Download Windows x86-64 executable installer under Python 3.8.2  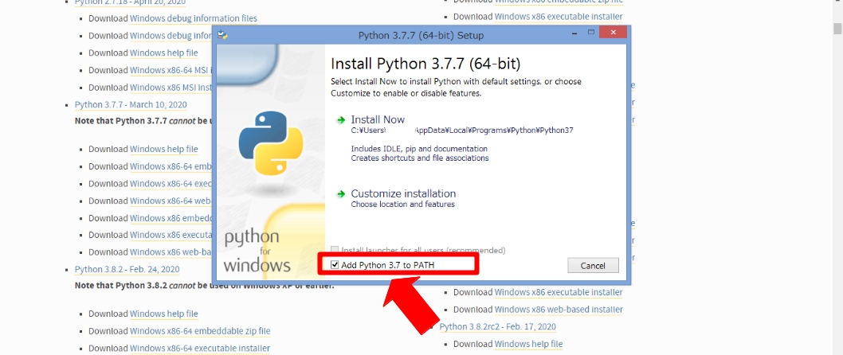pos(200,348)
